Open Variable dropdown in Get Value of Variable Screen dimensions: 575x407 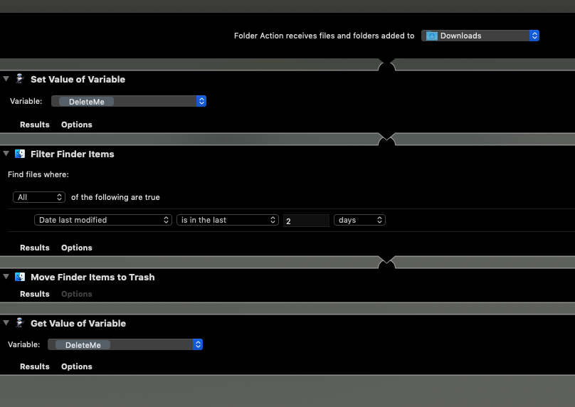[x=125, y=344]
